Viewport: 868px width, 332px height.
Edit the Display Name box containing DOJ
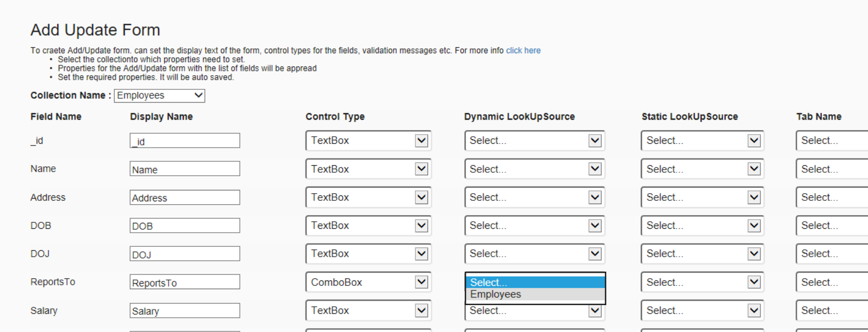point(185,254)
